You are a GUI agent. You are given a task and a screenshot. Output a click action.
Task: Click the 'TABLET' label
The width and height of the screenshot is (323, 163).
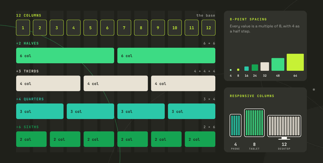click(x=254, y=149)
